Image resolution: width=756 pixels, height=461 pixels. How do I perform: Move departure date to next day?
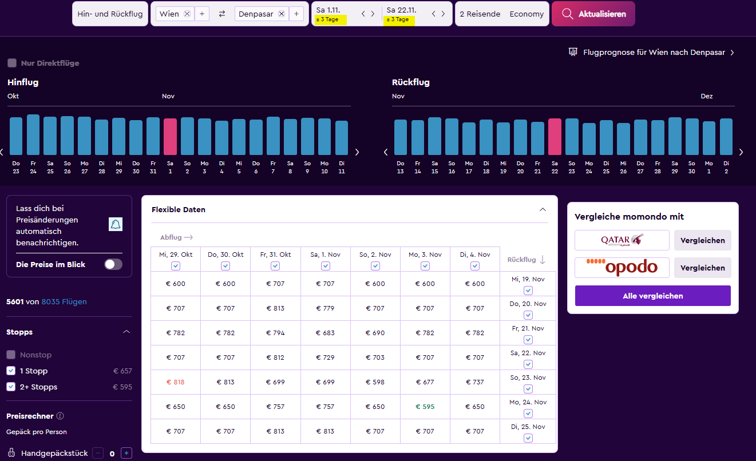(373, 14)
